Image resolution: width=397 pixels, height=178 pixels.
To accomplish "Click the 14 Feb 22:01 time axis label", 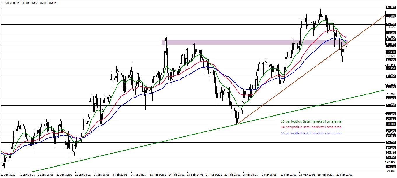I will [x=176, y=175].
